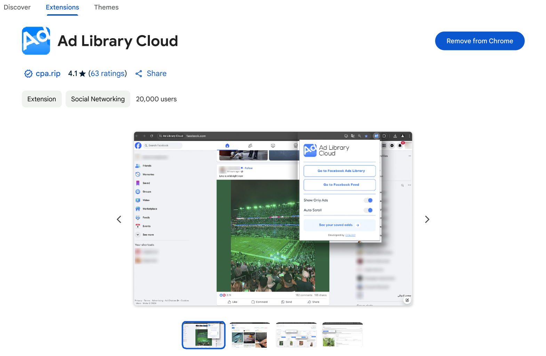Open the Discover tab
Image resolution: width=546 pixels, height=356 pixels.
[17, 7]
